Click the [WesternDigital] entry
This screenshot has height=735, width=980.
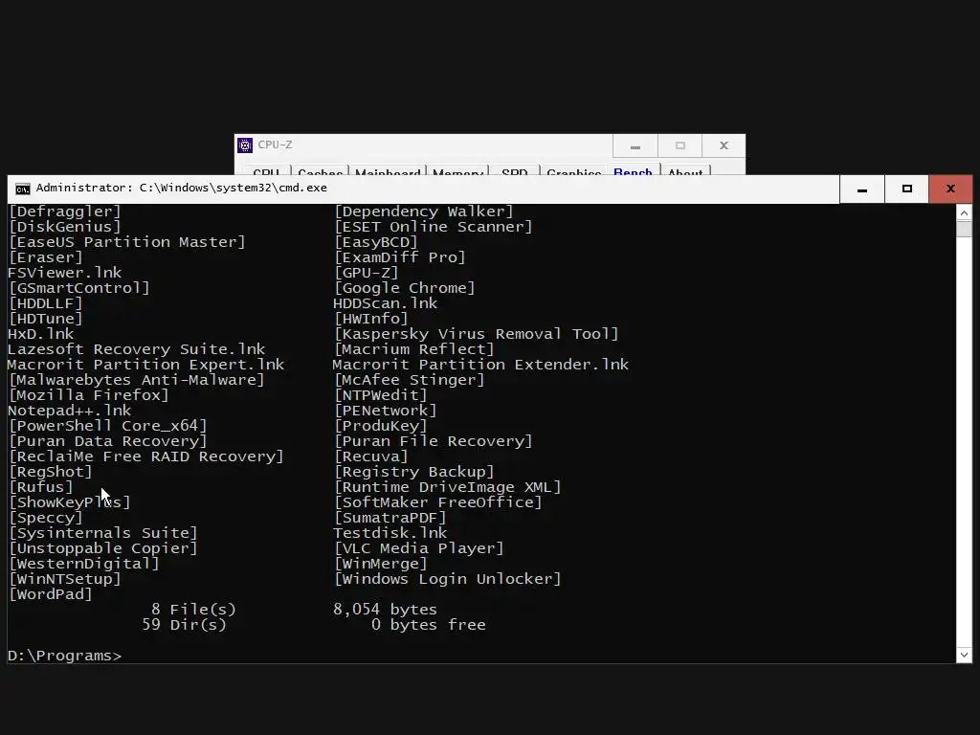pos(84,564)
